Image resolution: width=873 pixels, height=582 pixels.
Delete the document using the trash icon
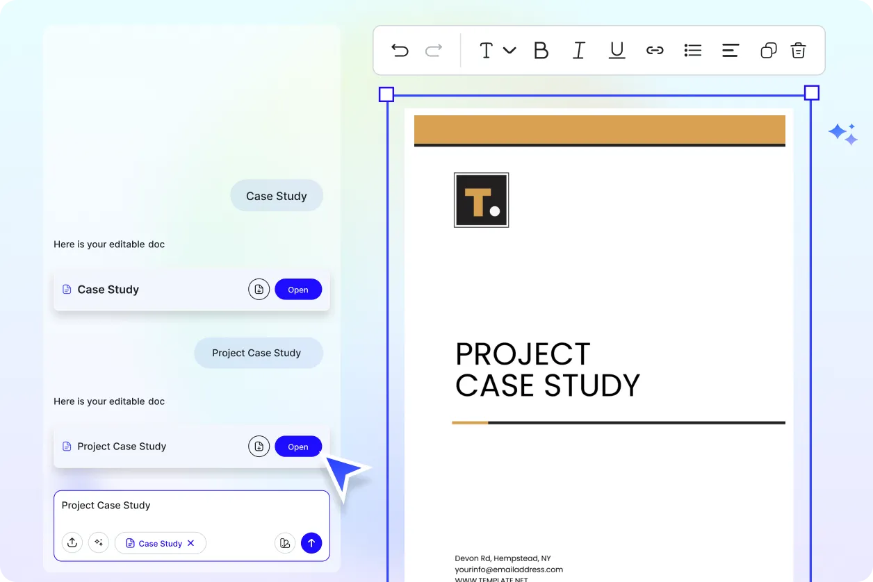[798, 50]
